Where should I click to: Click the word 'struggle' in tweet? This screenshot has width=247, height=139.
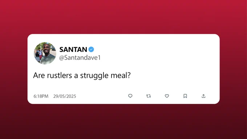click(94, 75)
